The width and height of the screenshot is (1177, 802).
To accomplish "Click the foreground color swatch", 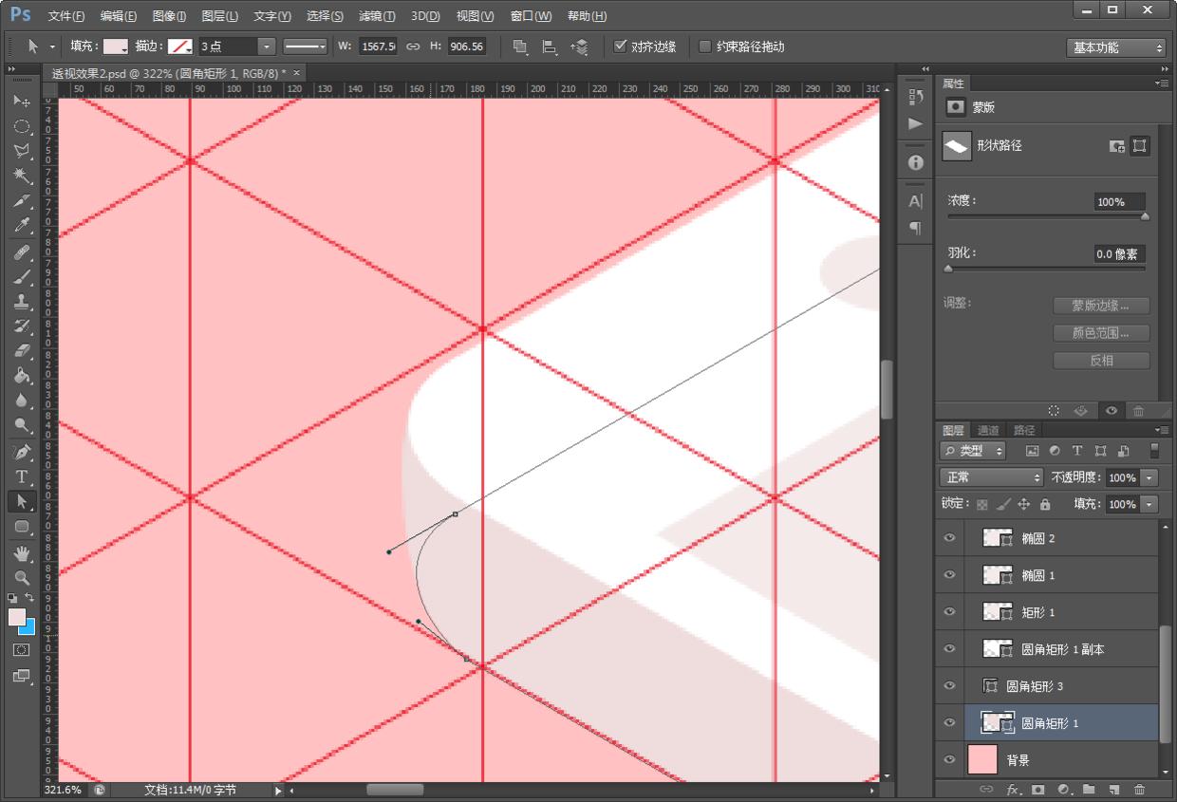I will click(17, 617).
